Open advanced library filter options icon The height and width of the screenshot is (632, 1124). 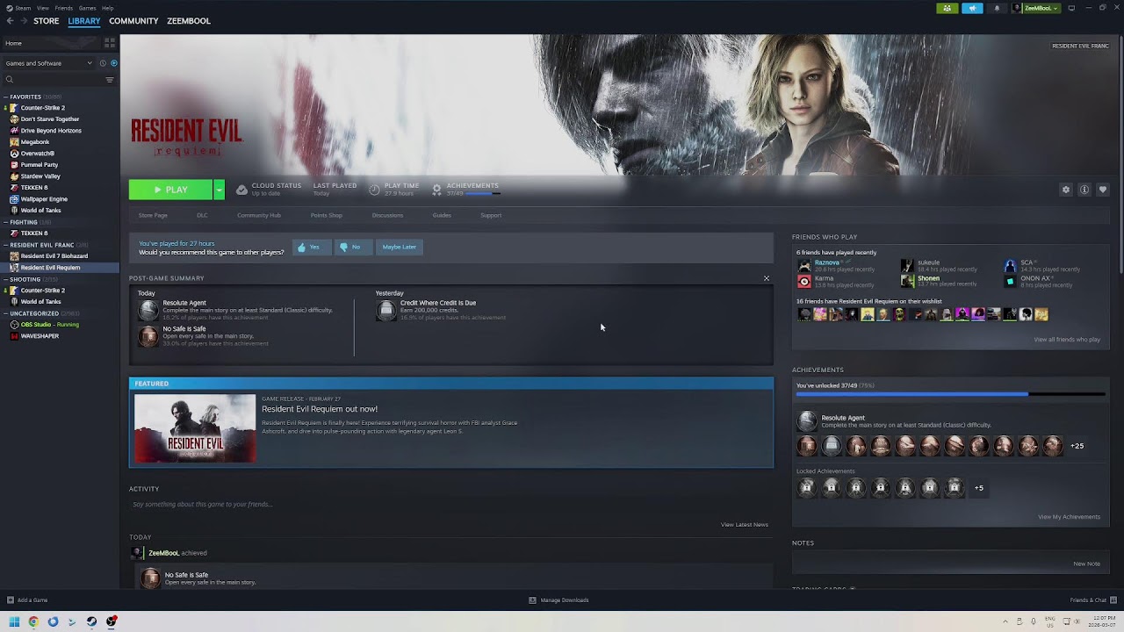coord(110,80)
